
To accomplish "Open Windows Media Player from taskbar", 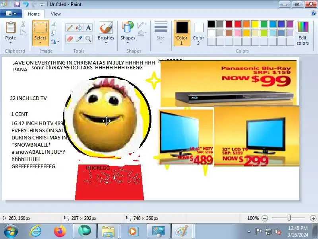I will (x=133, y=231).
